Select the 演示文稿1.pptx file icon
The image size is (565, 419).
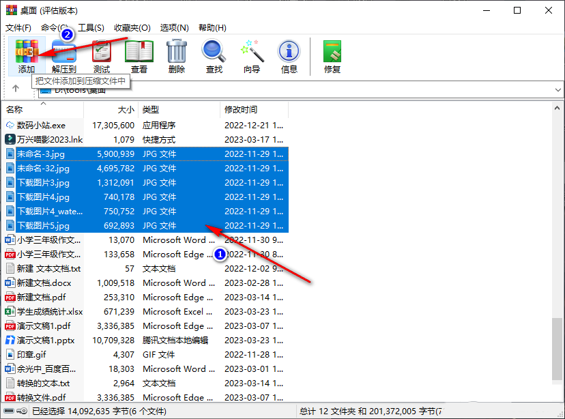pyautogui.click(x=10, y=340)
